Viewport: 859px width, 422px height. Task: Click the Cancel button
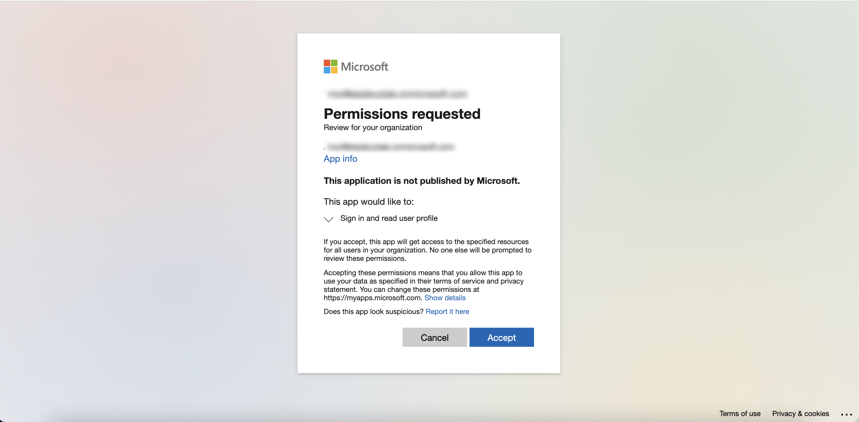pos(435,338)
